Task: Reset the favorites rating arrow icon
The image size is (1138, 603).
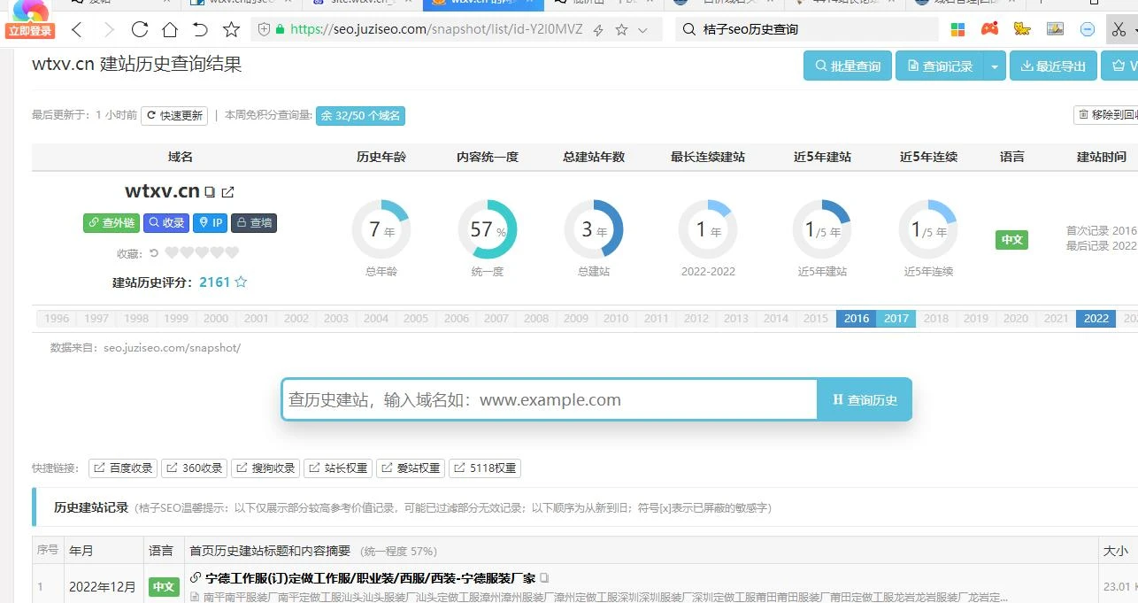Action: pos(153,253)
